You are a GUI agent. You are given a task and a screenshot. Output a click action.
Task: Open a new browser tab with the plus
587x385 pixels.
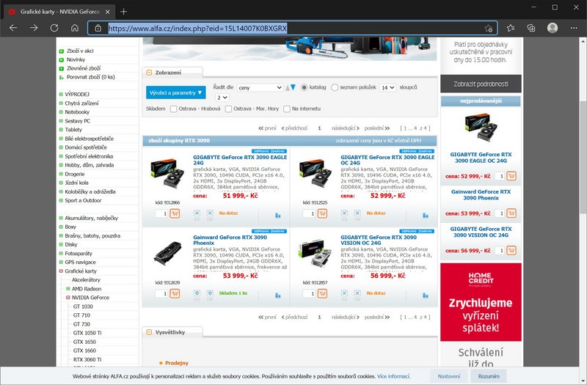(123, 12)
